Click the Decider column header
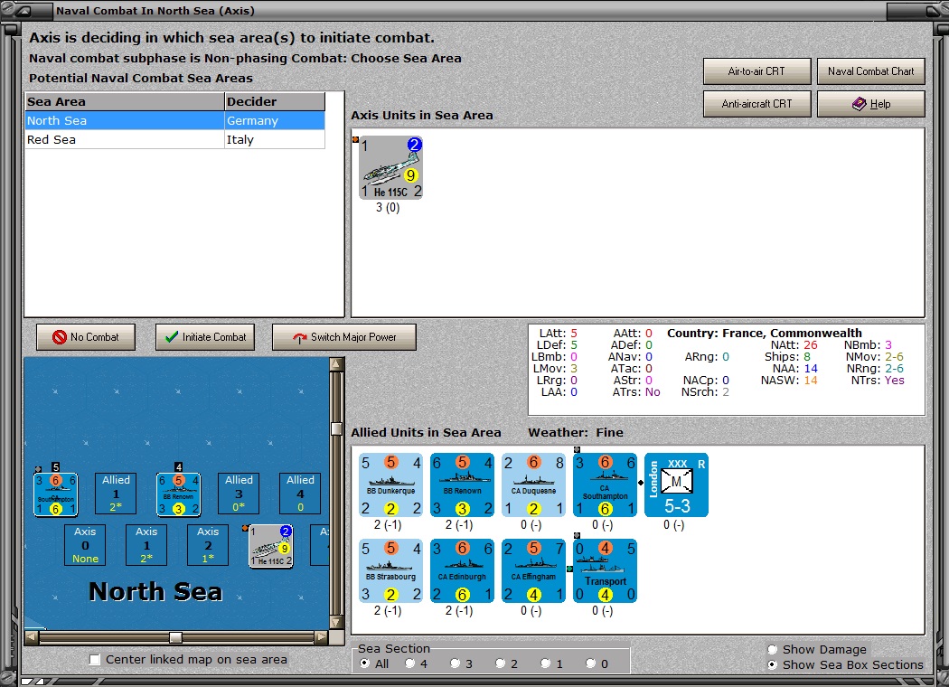The width and height of the screenshot is (949, 687). tap(275, 101)
